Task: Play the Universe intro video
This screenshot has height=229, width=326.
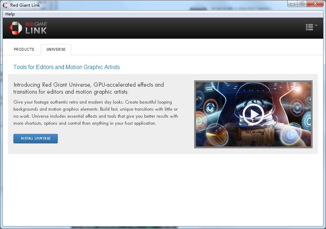Action: (x=253, y=114)
